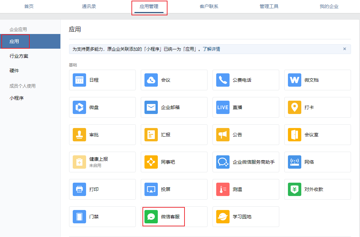The image size is (360, 237).
Task: Open the 微信客服 green chat icon
Action: pos(151,217)
